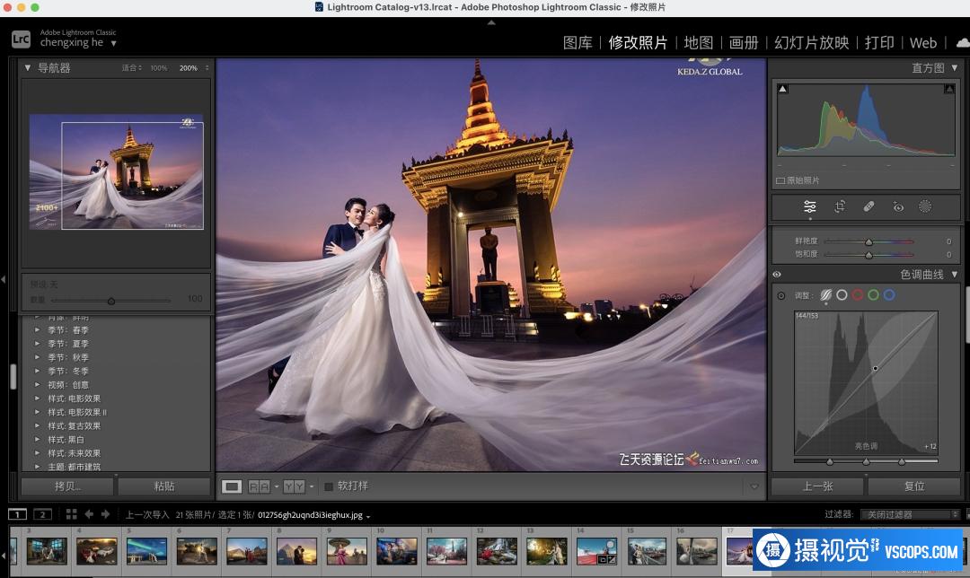This screenshot has width=970, height=578.
Task: Click the loupe view mode icon
Action: [x=232, y=486]
